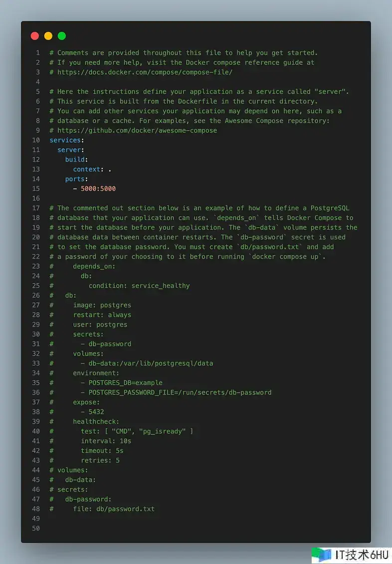Click the green maximize dot

(62, 36)
